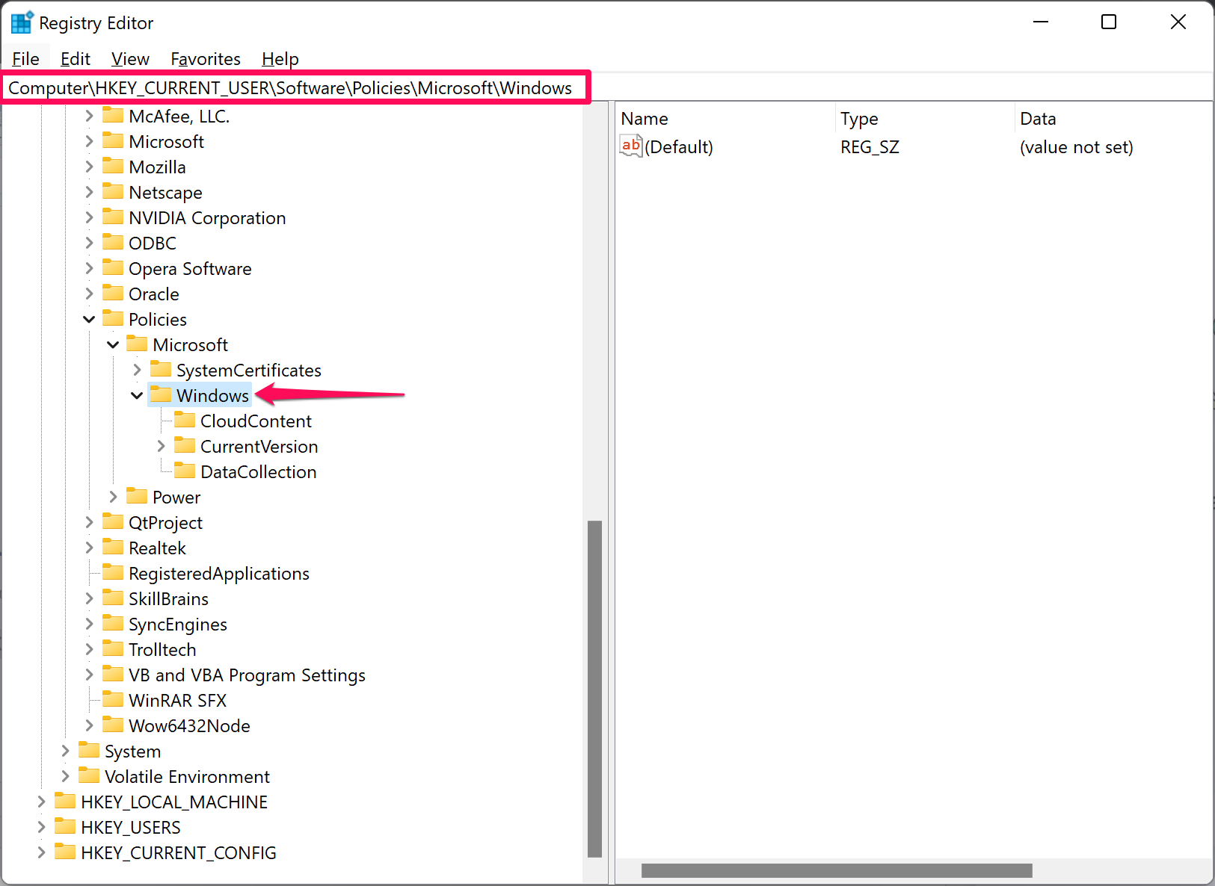The width and height of the screenshot is (1215, 886).
Task: Click the Type column header
Action: pos(925,118)
